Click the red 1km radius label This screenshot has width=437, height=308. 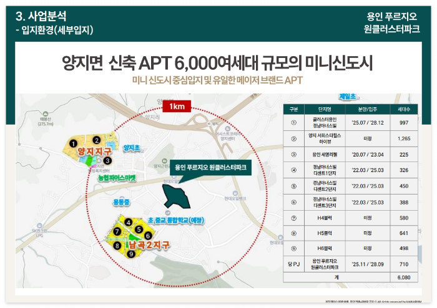[177, 106]
